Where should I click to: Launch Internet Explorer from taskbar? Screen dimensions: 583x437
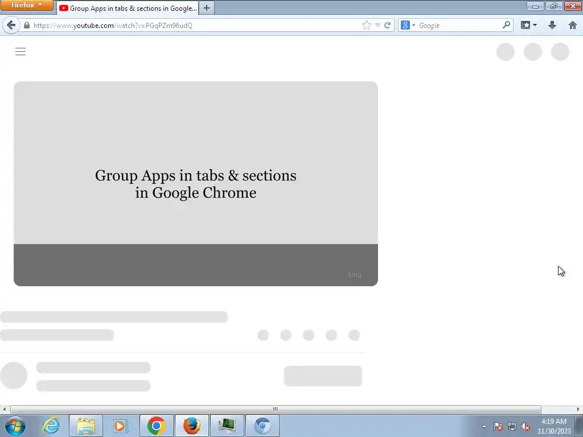(x=51, y=426)
